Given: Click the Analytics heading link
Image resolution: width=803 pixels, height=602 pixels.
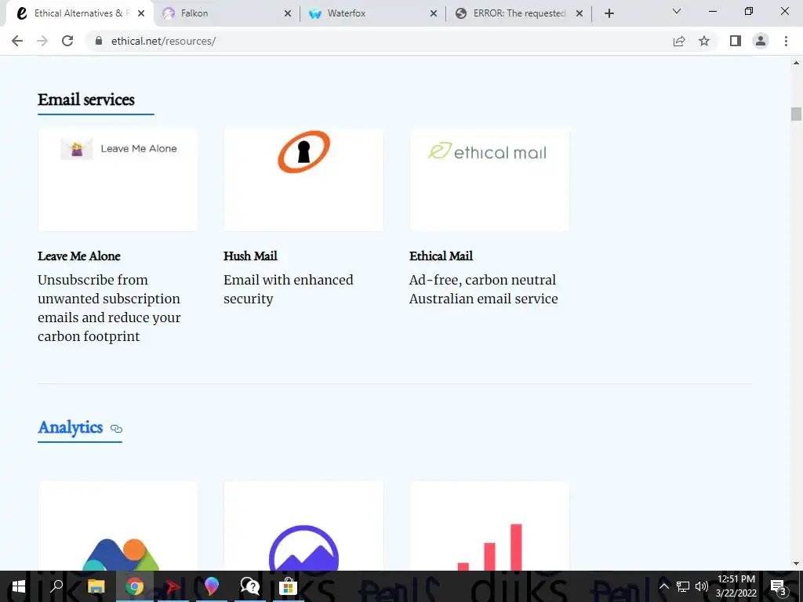Looking at the screenshot, I should (x=70, y=427).
